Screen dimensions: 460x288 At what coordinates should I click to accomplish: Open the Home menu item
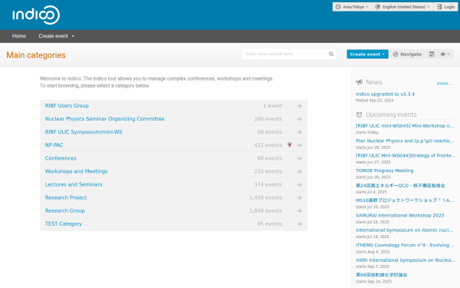coord(19,36)
